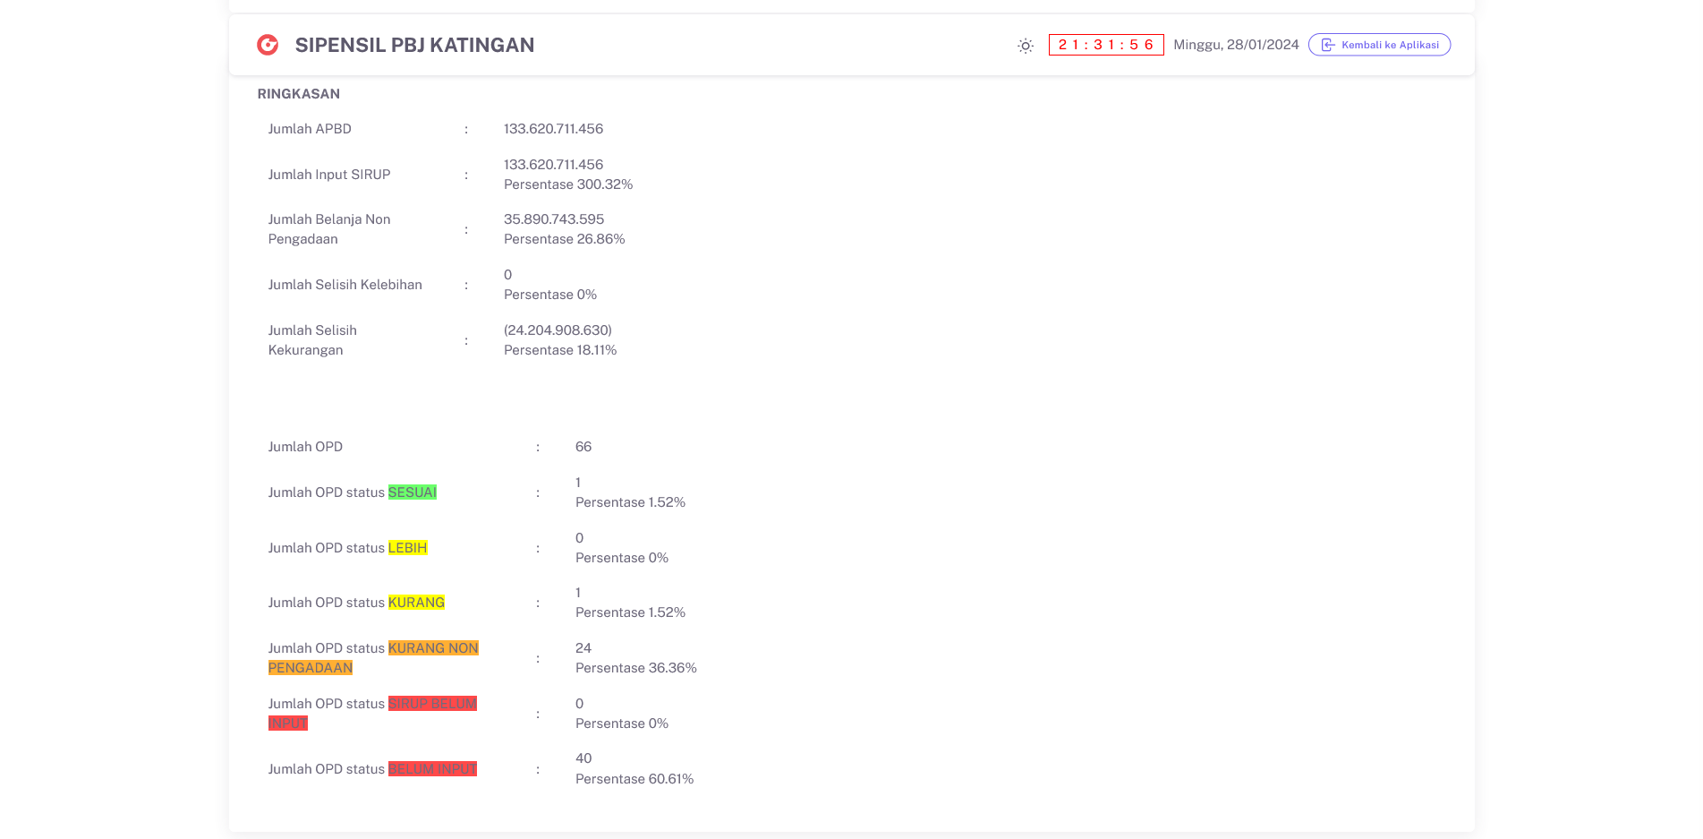Click the Jumlah APBD value 133.620.711.456
The height and width of the screenshot is (839, 1703).
point(553,129)
